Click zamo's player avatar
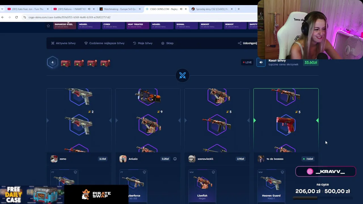The image size is (363, 204). click(54, 159)
